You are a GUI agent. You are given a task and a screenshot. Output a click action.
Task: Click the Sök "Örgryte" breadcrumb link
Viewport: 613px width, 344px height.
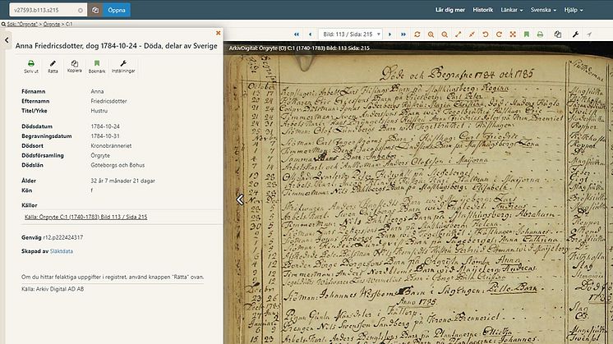click(x=22, y=24)
